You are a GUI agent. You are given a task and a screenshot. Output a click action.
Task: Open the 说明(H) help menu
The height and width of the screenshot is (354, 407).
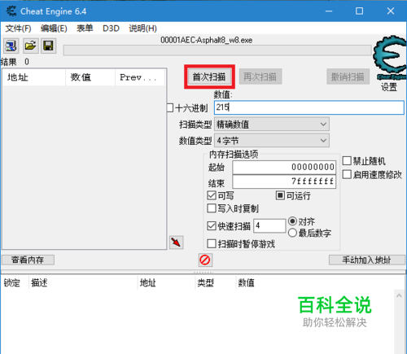pyautogui.click(x=142, y=28)
